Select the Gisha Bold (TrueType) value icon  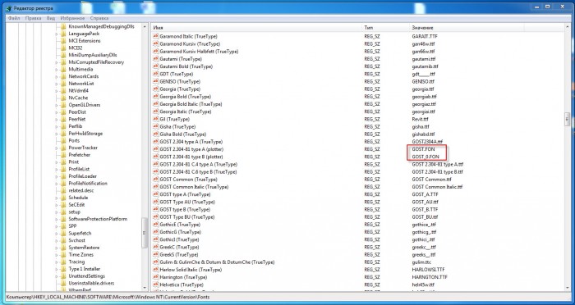pyautogui.click(x=156, y=134)
